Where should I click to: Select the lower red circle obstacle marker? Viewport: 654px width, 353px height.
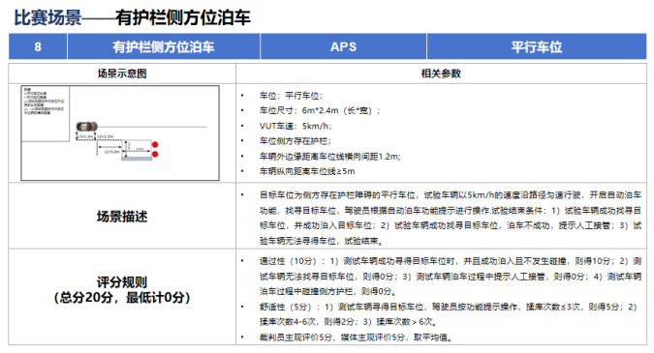pos(155,155)
